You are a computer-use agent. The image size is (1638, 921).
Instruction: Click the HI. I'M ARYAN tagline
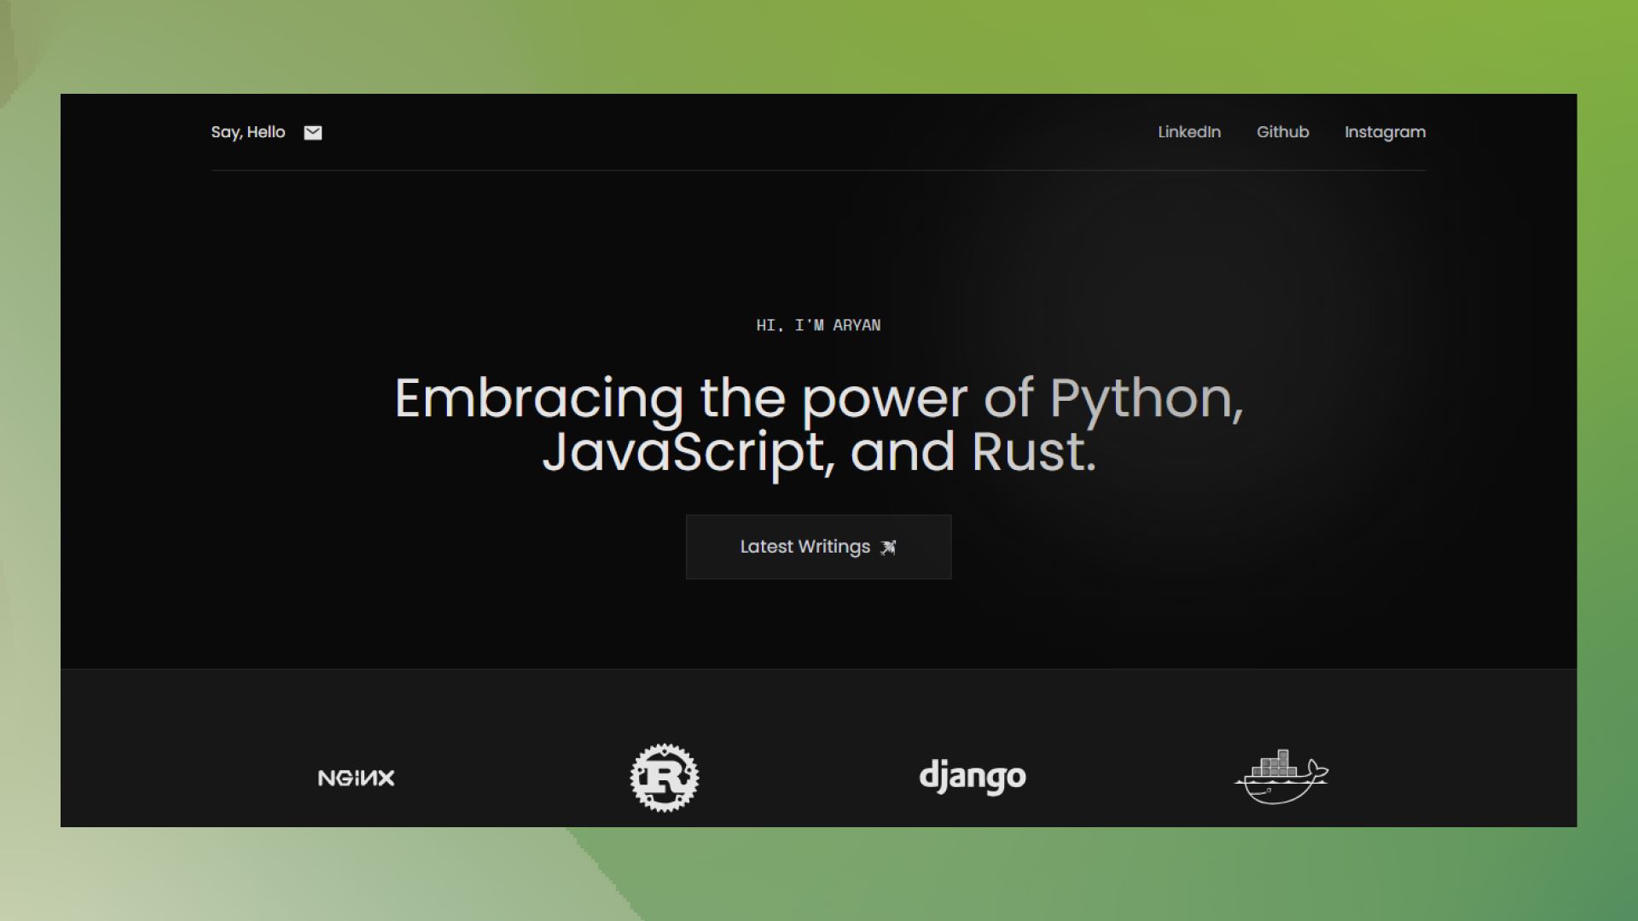click(818, 325)
